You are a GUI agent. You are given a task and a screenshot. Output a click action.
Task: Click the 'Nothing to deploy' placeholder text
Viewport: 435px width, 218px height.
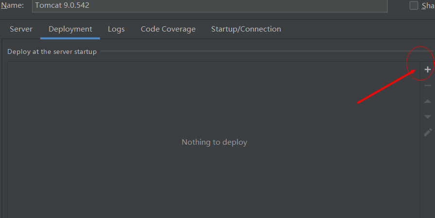(x=215, y=142)
